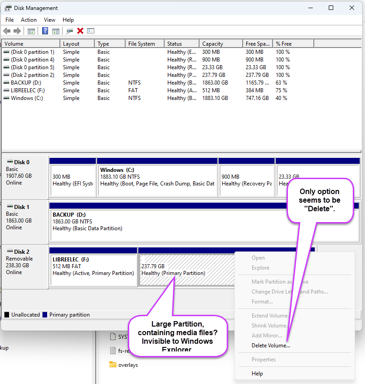Click the red X delete icon
This screenshot has height=384, width=365.
click(x=80, y=31)
